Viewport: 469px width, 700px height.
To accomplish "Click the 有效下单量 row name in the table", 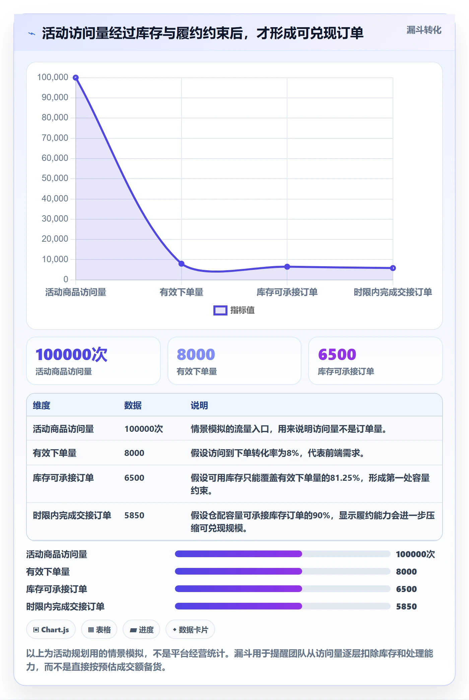I will coord(55,453).
